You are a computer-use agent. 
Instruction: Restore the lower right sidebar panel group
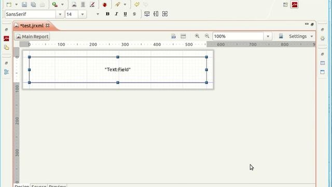(x=322, y=54)
